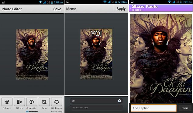Tap Apply in the Meme screen

(x=121, y=9)
